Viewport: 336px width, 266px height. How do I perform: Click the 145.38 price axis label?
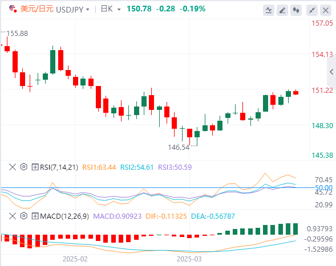(322, 155)
